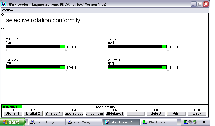Click the F8 Select button
Screen dimensions: 215x126
tap(156, 113)
